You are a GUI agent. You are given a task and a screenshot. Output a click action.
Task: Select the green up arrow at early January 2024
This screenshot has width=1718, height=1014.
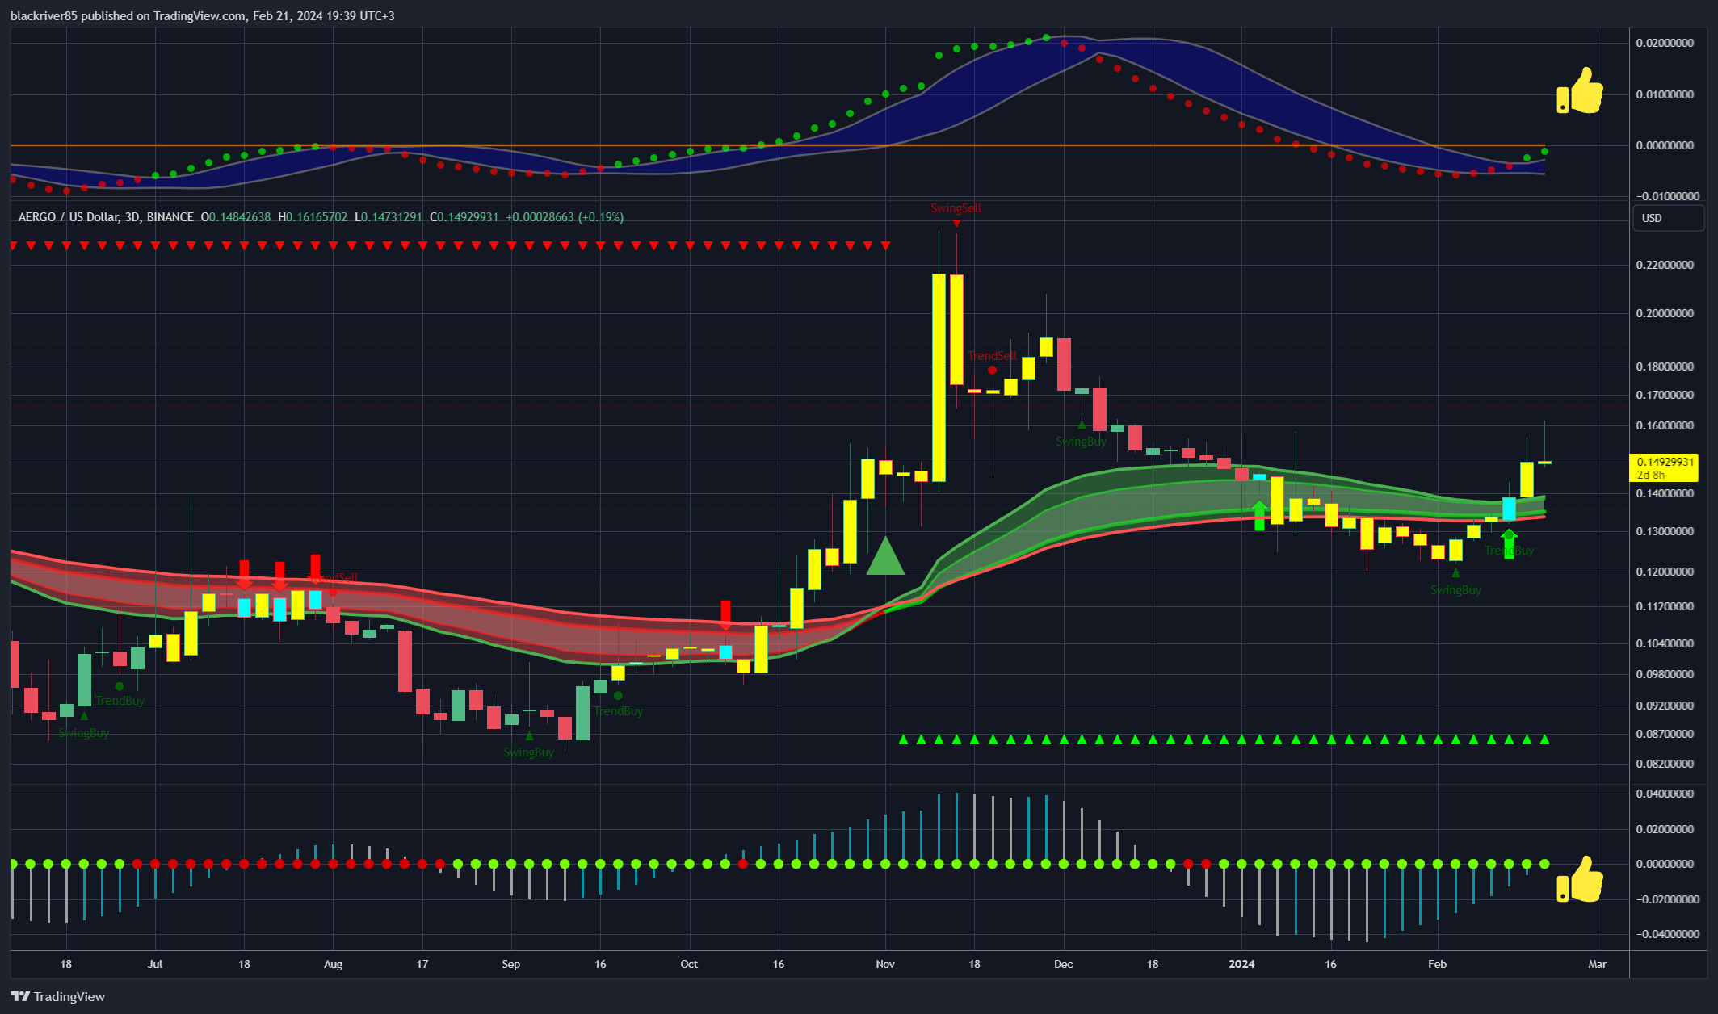tap(1259, 515)
